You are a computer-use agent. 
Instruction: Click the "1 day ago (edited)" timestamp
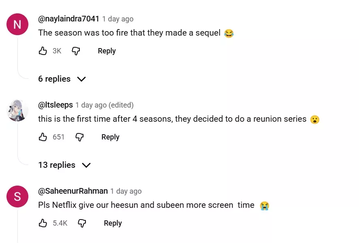[x=105, y=105]
